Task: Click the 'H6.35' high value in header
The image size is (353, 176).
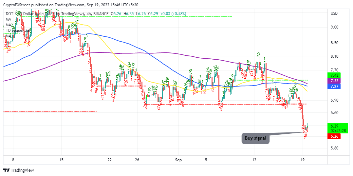Action: click(x=129, y=14)
